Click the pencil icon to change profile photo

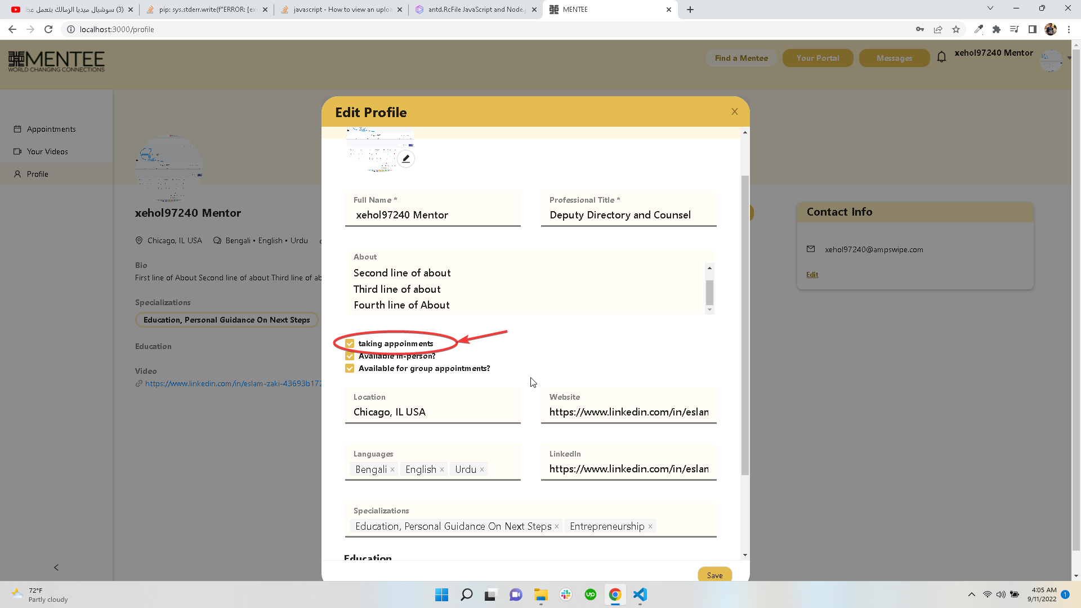pyautogui.click(x=406, y=159)
